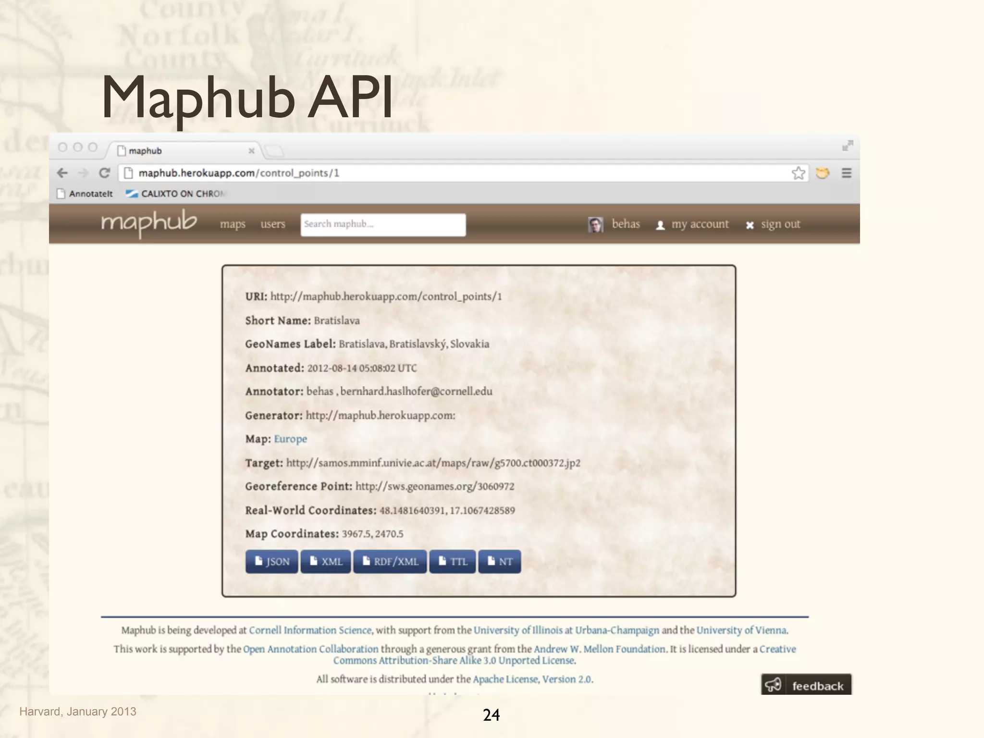Open the behas profile link

coord(626,224)
